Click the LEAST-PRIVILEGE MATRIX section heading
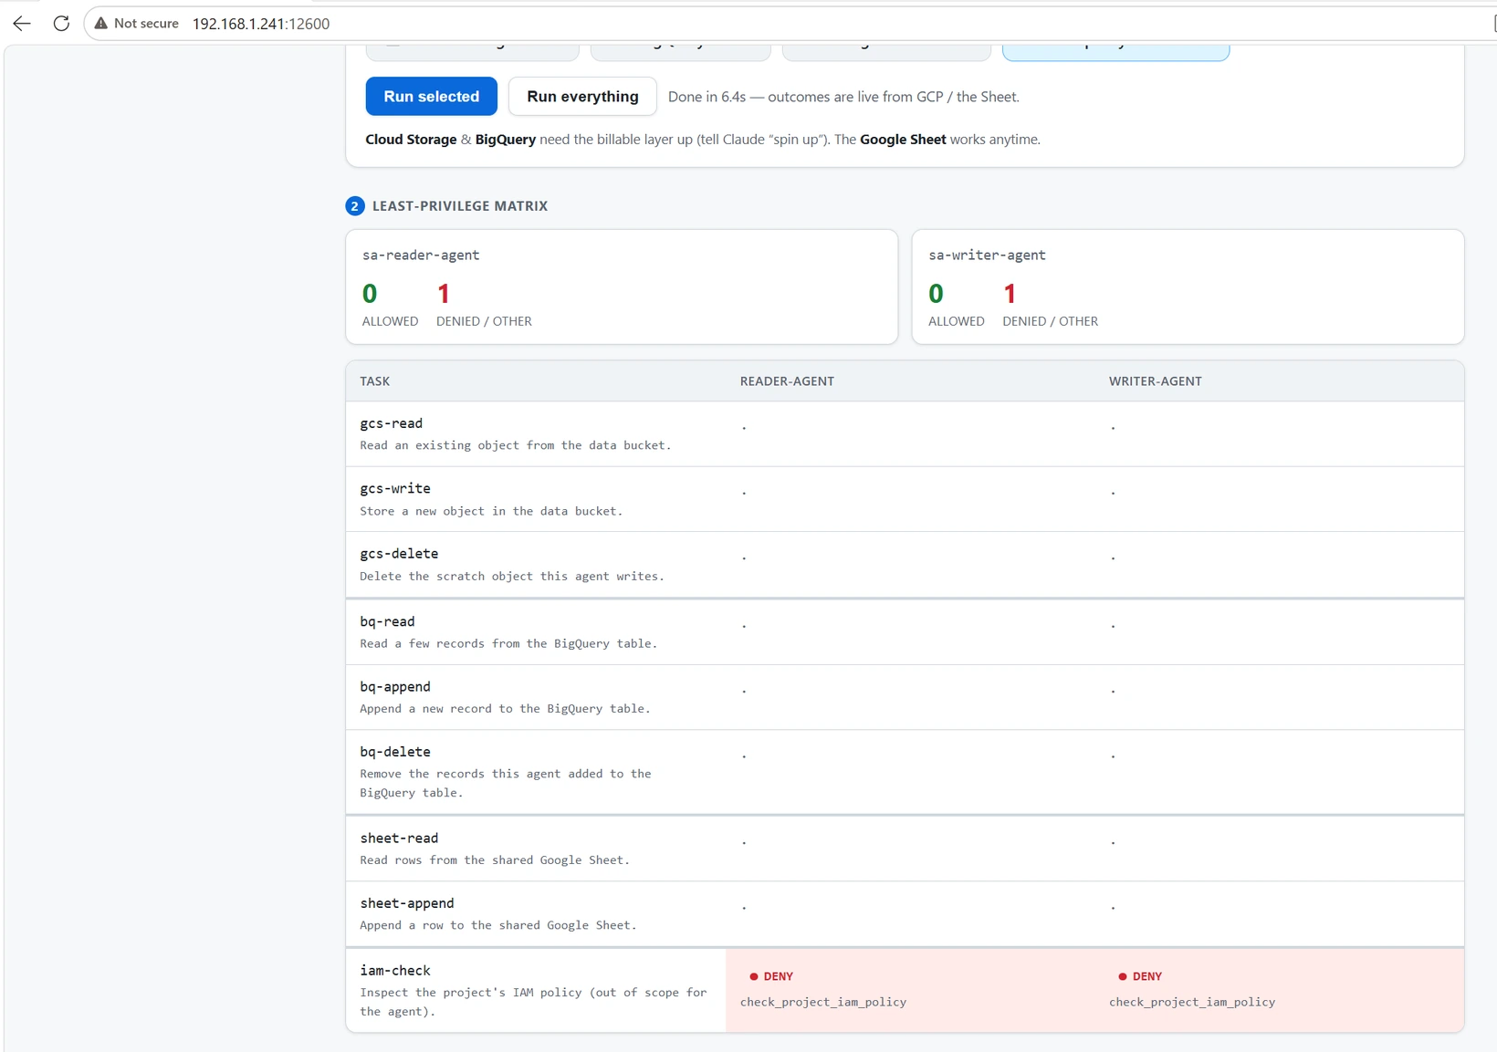The height and width of the screenshot is (1052, 1497). 460,206
